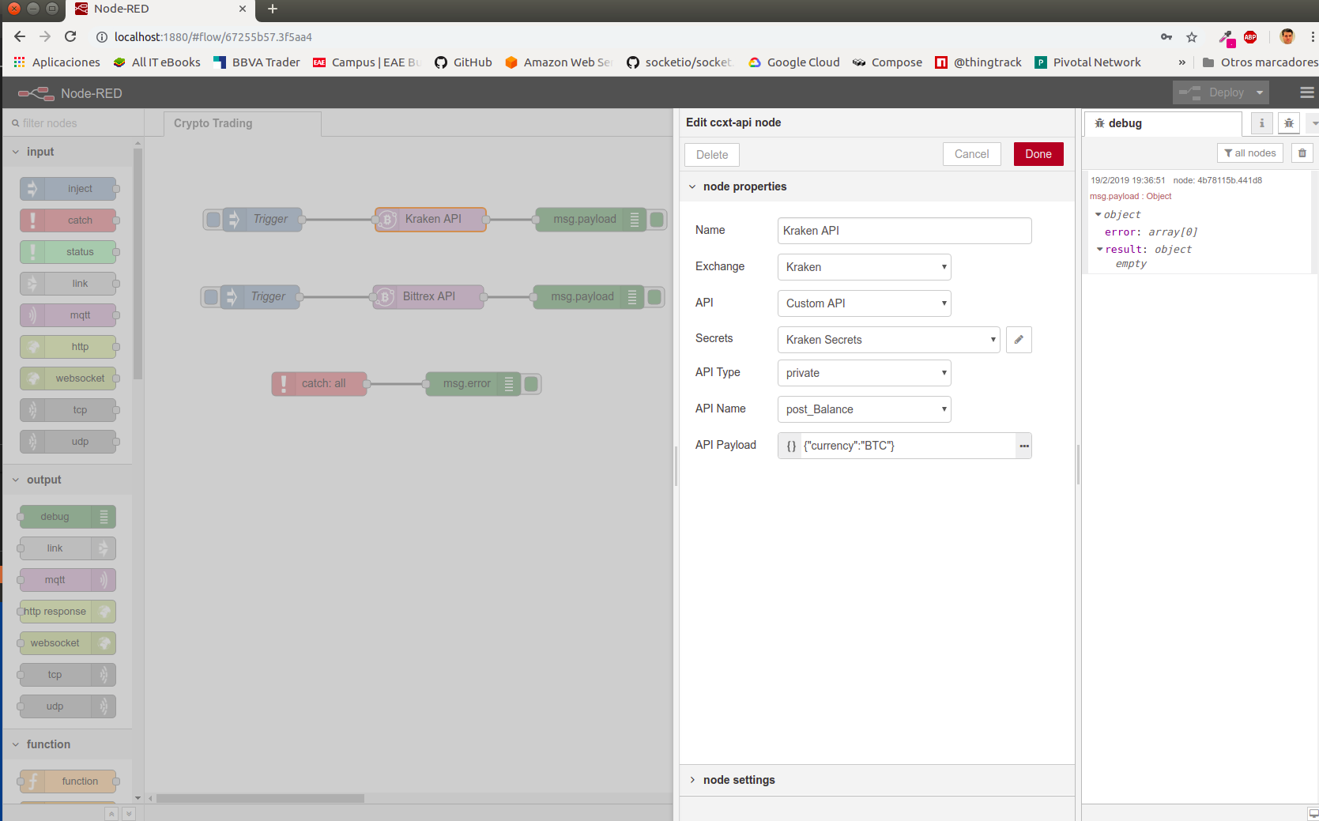Click the palette vertical scrollbar
This screenshot has height=821, width=1319.
[x=138, y=265]
